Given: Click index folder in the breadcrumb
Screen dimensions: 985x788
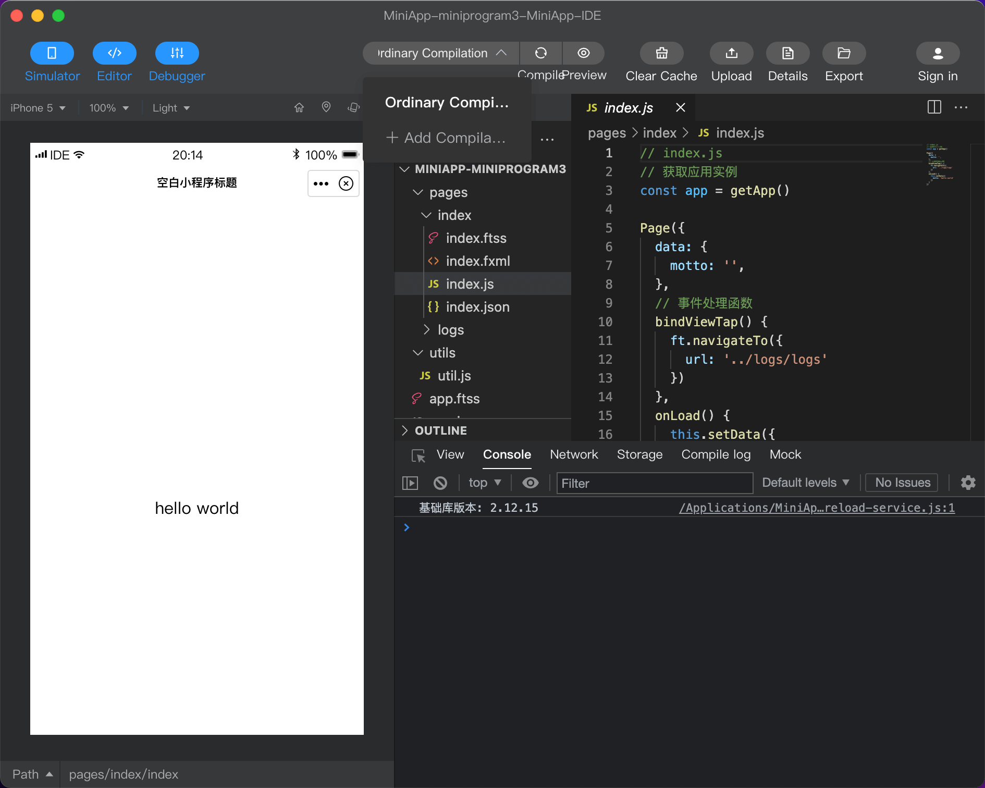Looking at the screenshot, I should [659, 133].
